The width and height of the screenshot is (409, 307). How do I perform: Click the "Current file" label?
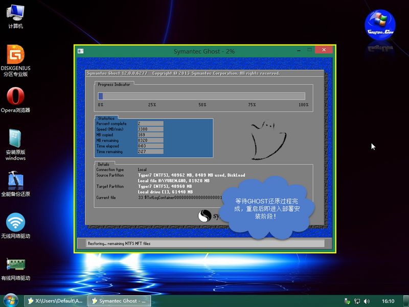[x=106, y=198]
